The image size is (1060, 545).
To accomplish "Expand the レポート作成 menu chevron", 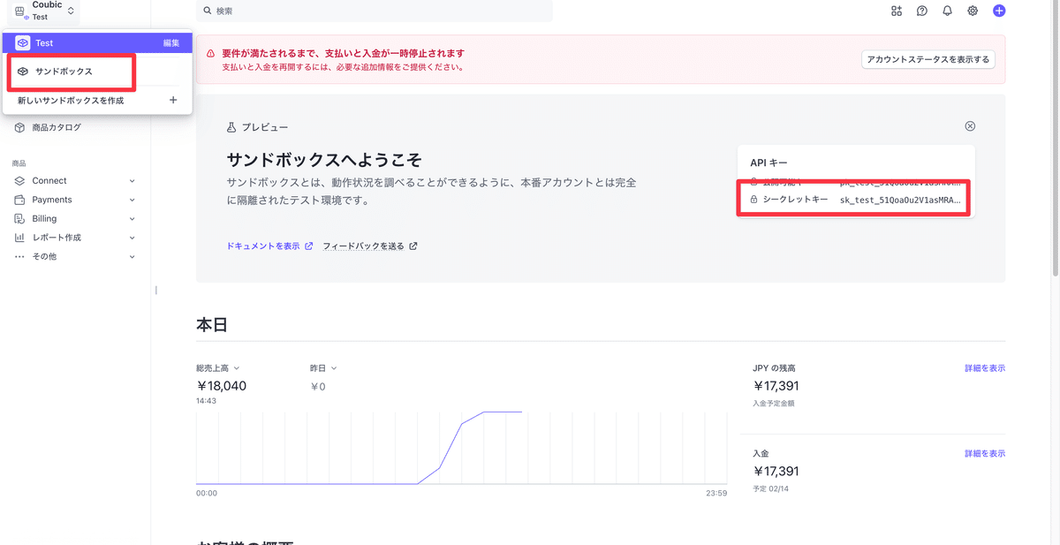I will click(132, 238).
